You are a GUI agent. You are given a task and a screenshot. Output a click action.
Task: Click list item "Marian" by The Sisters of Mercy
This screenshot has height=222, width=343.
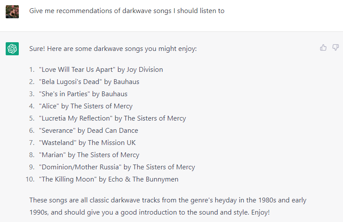(x=89, y=155)
